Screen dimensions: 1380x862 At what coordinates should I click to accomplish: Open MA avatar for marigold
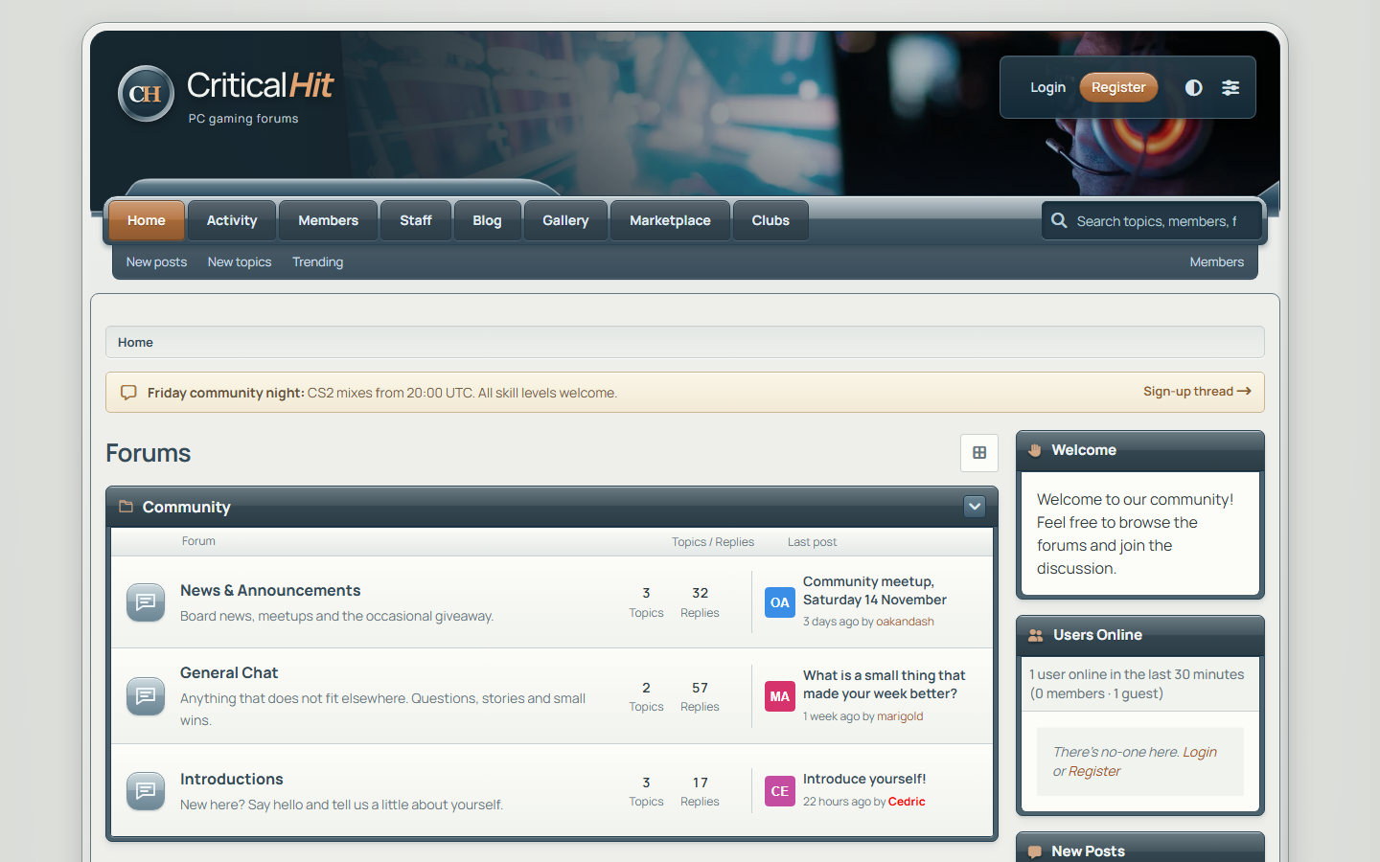[780, 696]
